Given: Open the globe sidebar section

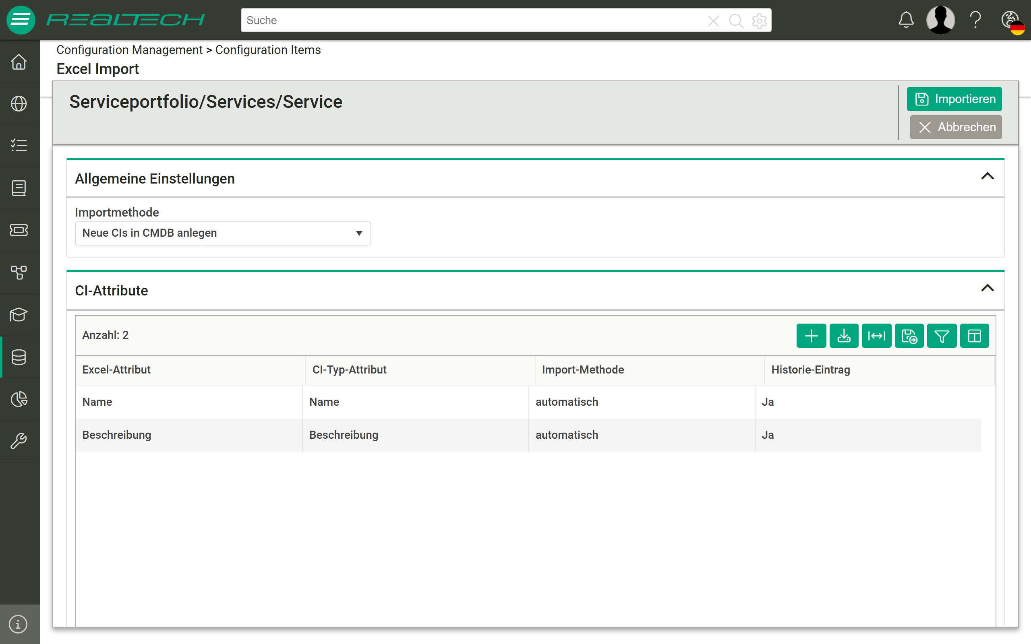Looking at the screenshot, I should click(x=19, y=103).
